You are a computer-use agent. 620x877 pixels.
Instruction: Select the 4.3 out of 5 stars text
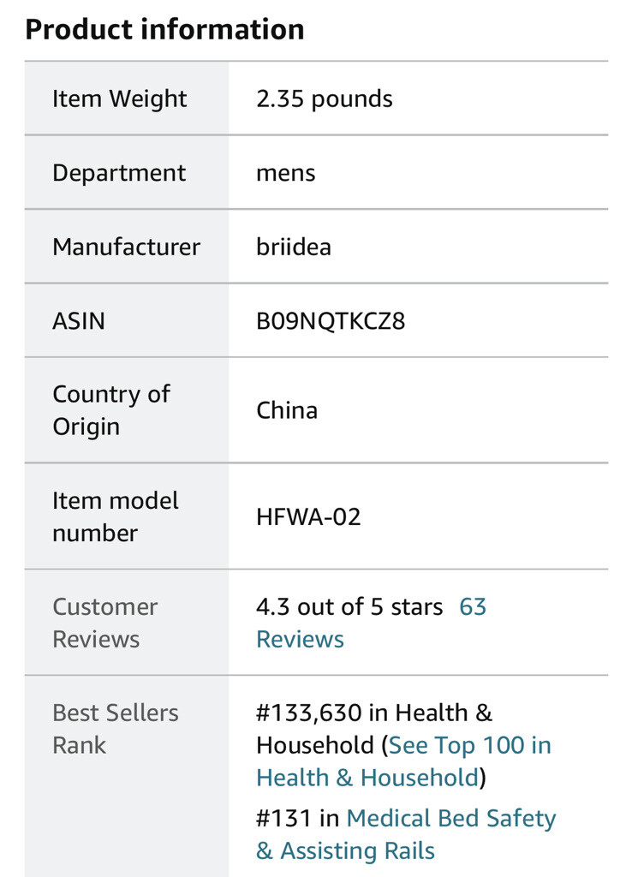(349, 607)
